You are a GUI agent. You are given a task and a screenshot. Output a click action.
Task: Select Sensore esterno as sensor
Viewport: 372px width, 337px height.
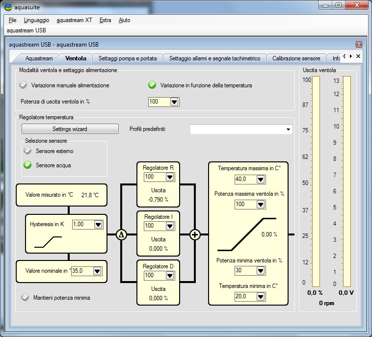(x=27, y=151)
